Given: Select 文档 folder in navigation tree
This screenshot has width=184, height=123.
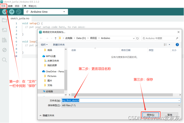Looking at the screenshot, I should [x=48, y=85].
